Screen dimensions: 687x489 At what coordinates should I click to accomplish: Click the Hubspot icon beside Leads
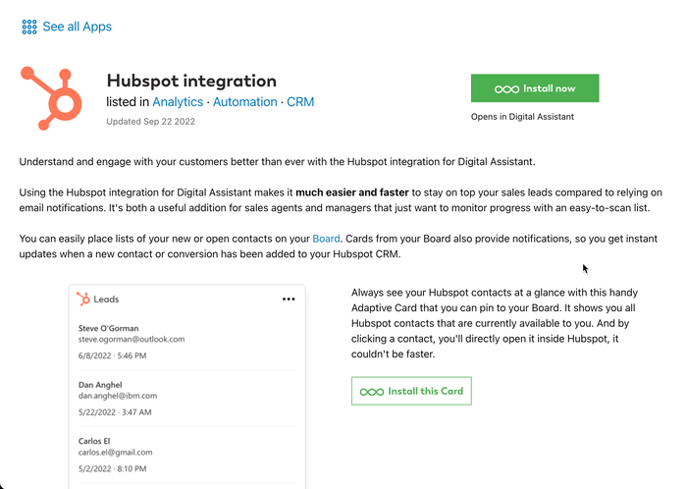click(83, 299)
